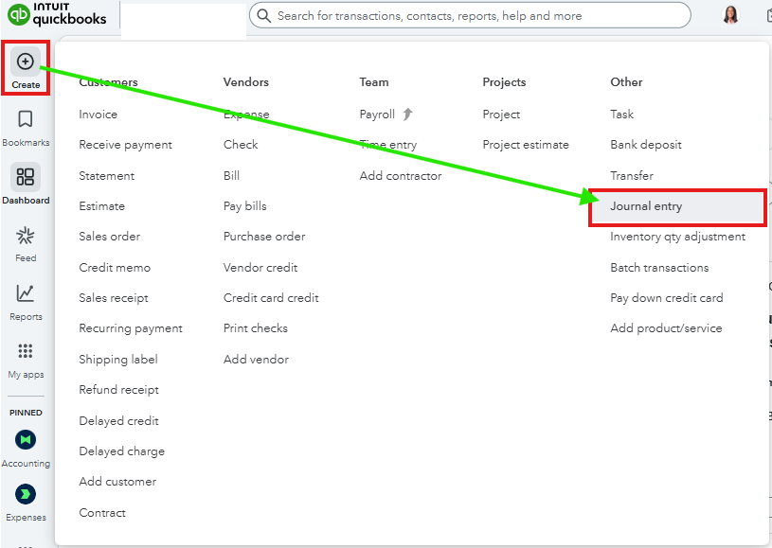Select Sales receipt

pos(114,298)
